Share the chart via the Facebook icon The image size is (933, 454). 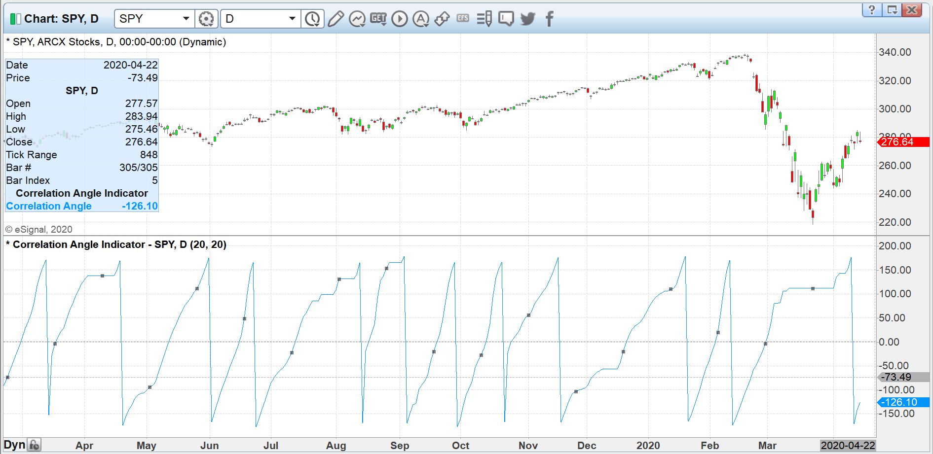click(549, 18)
